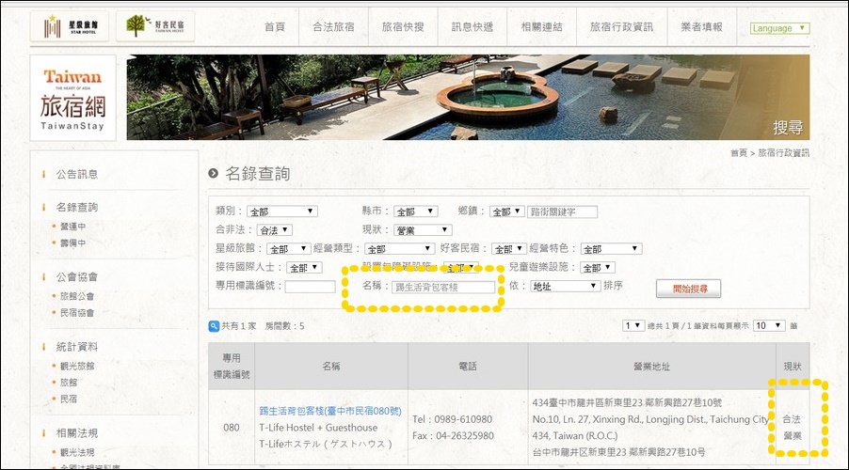
Task: Click the 專用標識編號 input field
Action: click(x=311, y=287)
